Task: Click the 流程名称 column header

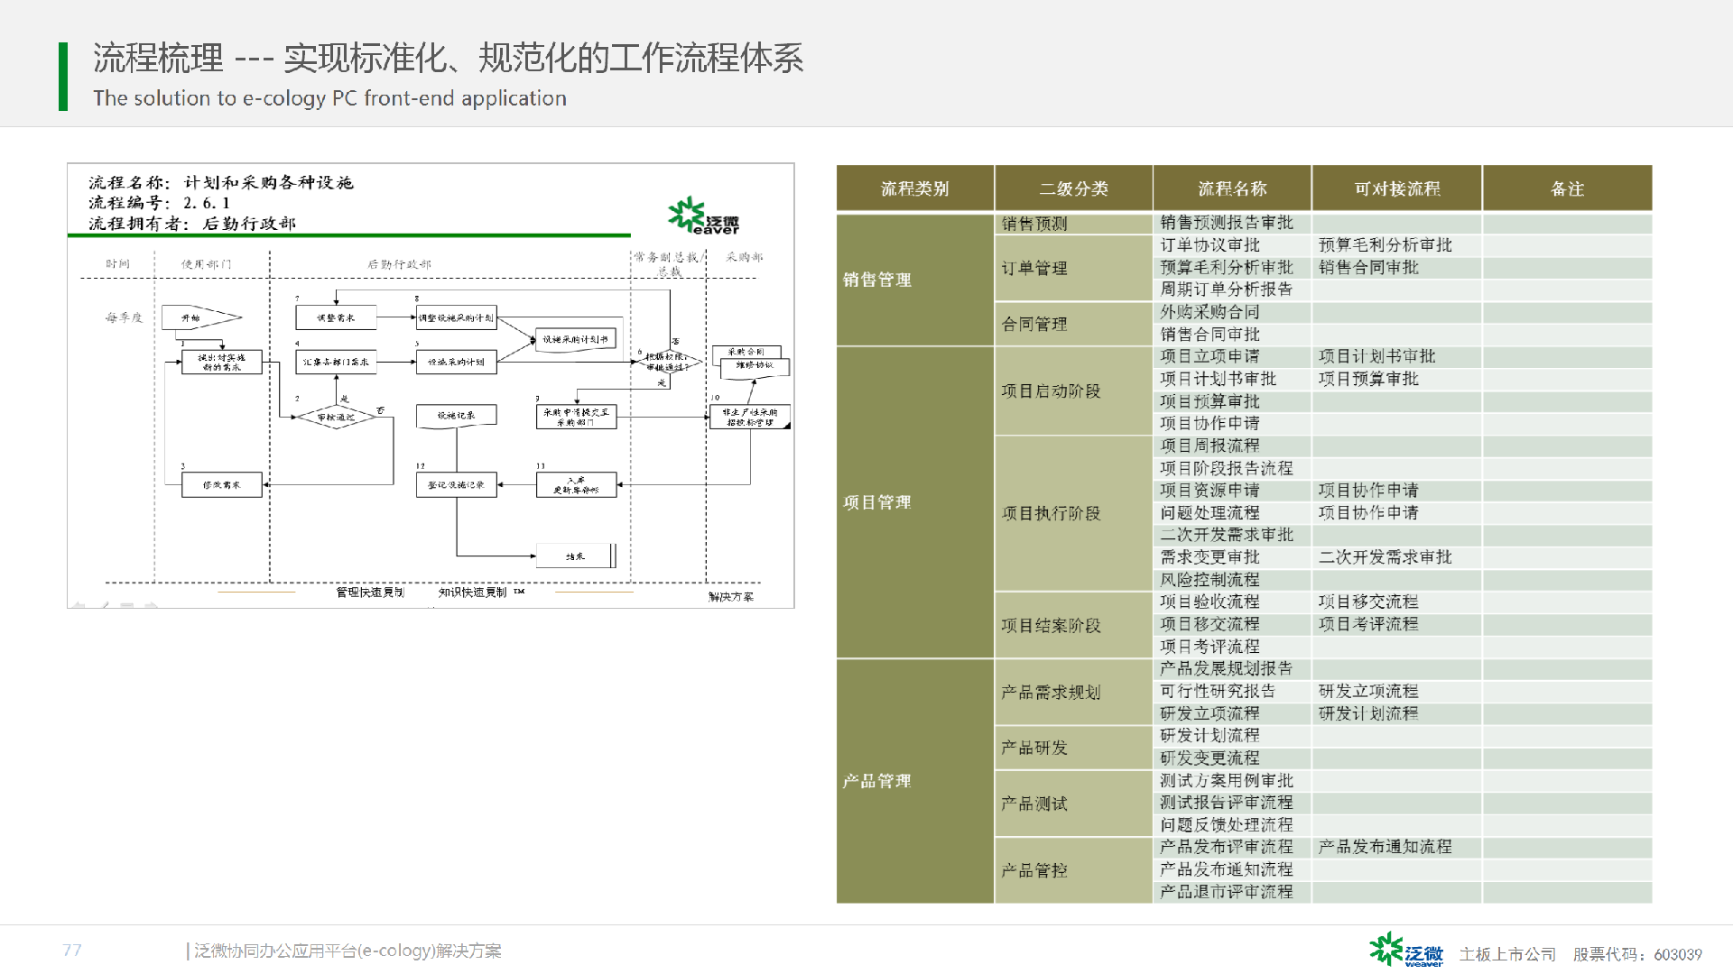Action: pyautogui.click(x=1232, y=188)
